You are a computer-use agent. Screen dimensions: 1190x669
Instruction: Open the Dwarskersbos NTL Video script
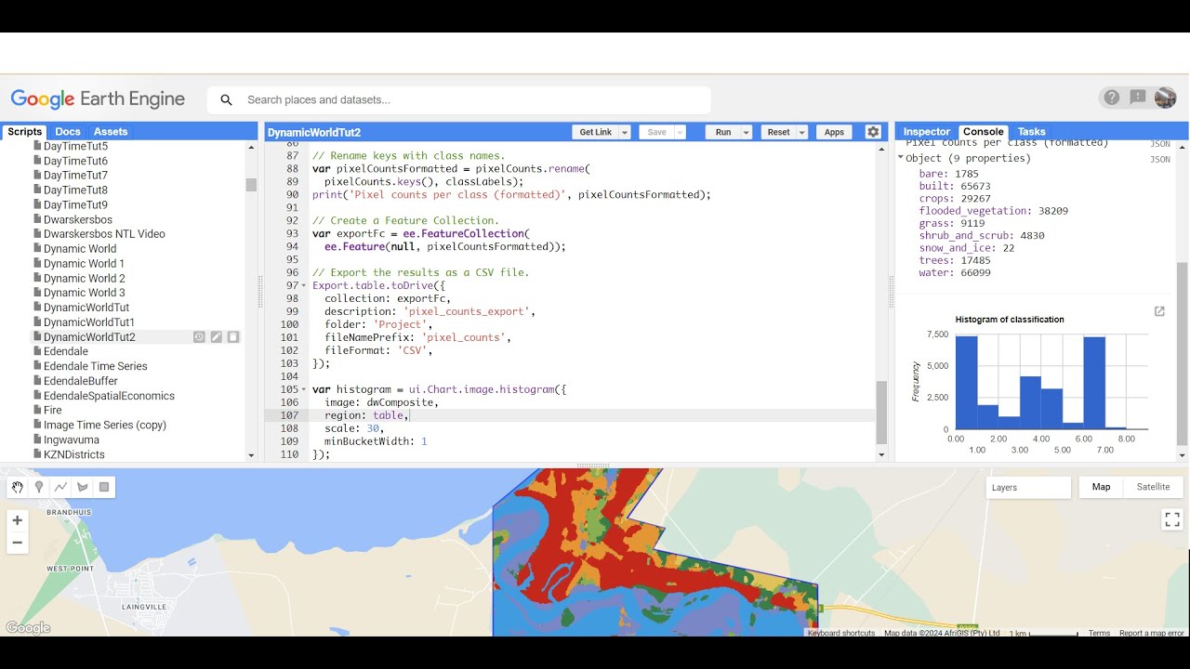104,234
